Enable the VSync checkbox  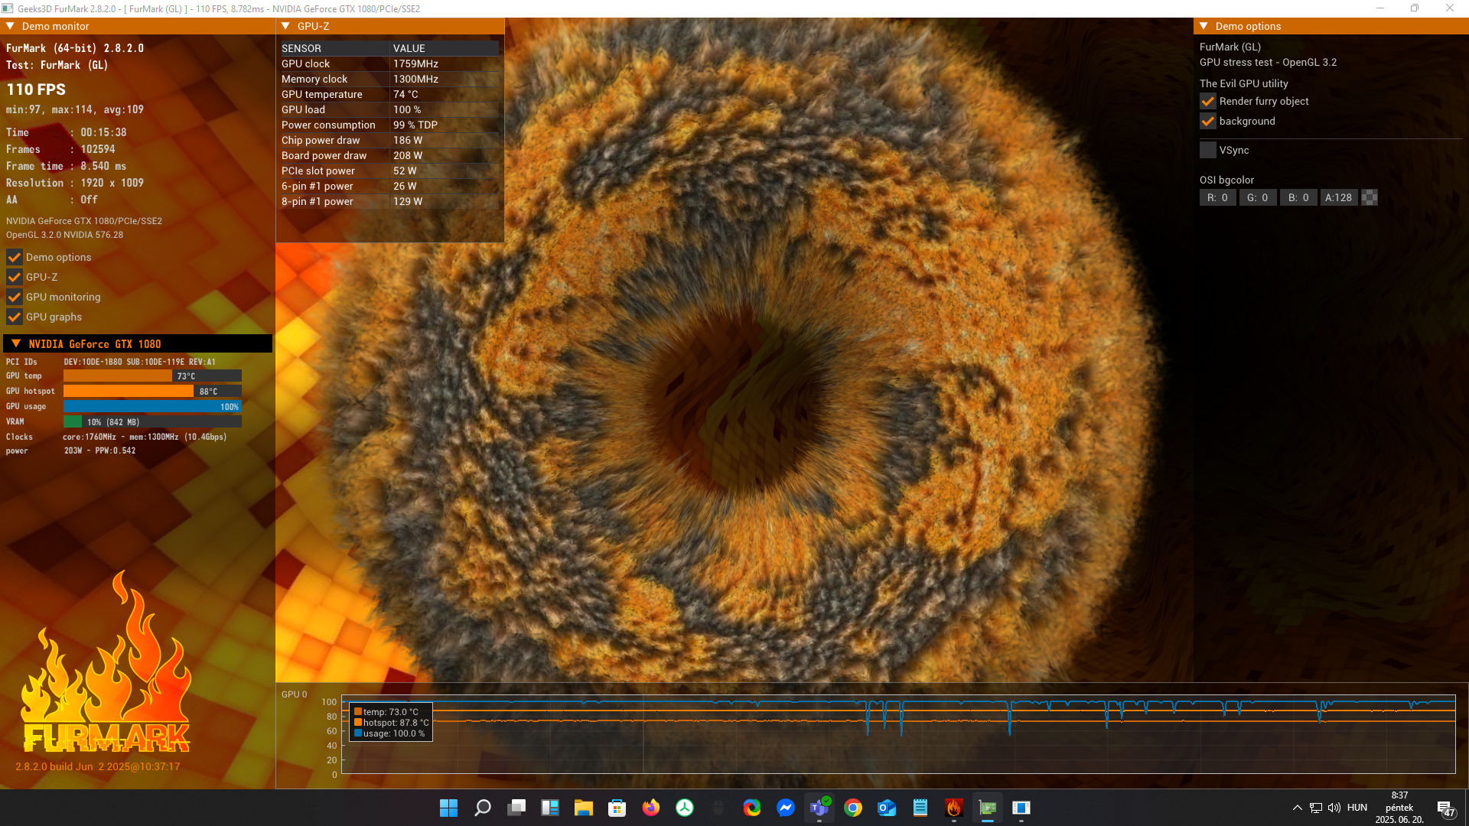tap(1208, 150)
